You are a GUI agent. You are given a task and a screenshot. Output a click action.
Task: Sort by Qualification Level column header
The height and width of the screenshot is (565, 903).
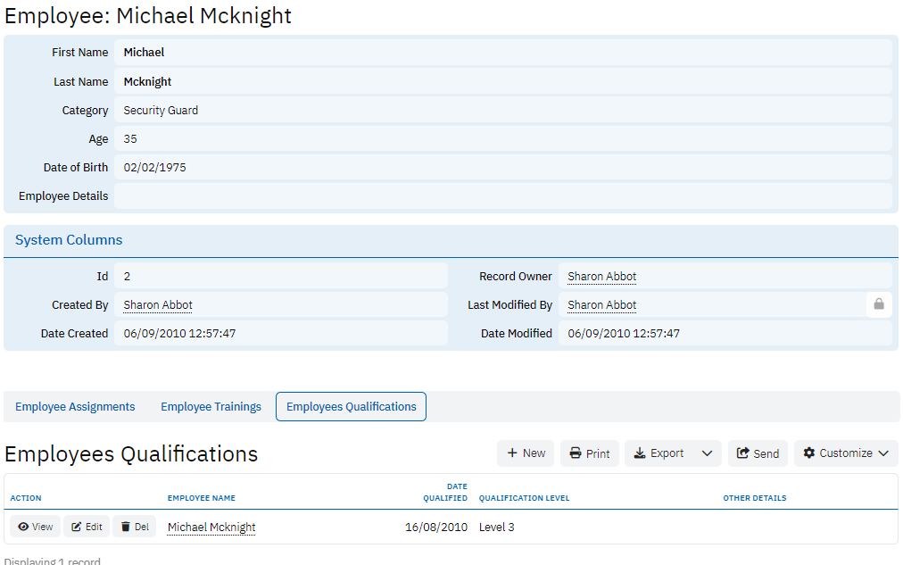(524, 498)
